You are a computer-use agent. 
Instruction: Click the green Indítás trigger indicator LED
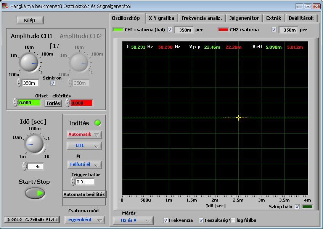98,123
